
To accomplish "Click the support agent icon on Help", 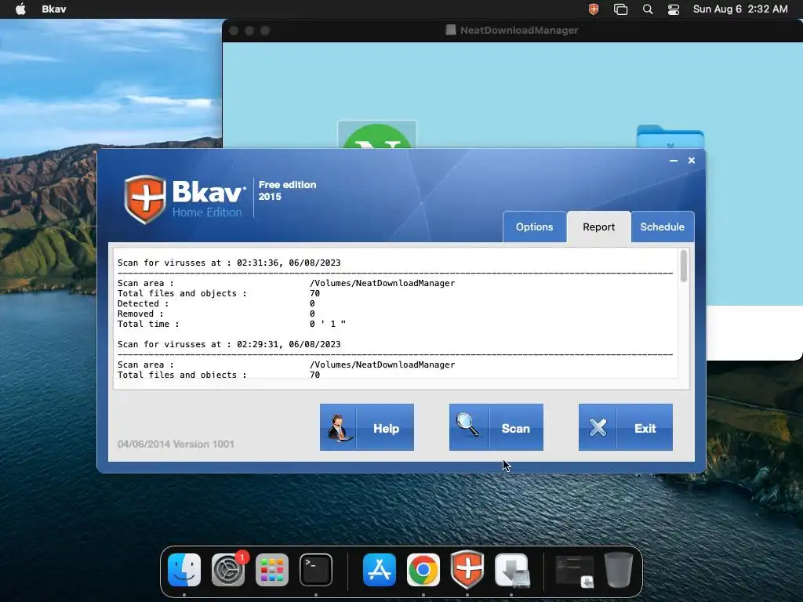I will coord(339,428).
